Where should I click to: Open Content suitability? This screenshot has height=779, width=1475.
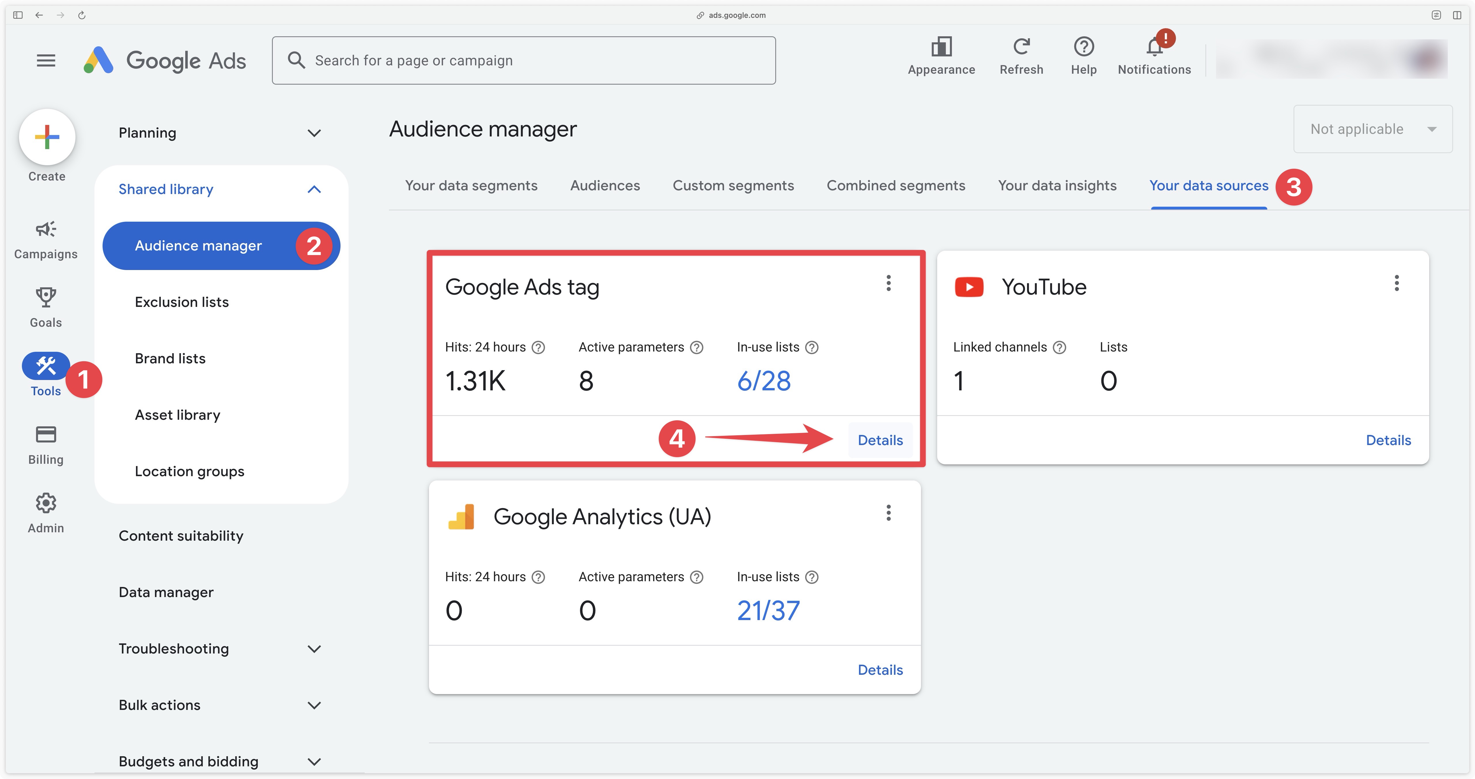(x=181, y=536)
